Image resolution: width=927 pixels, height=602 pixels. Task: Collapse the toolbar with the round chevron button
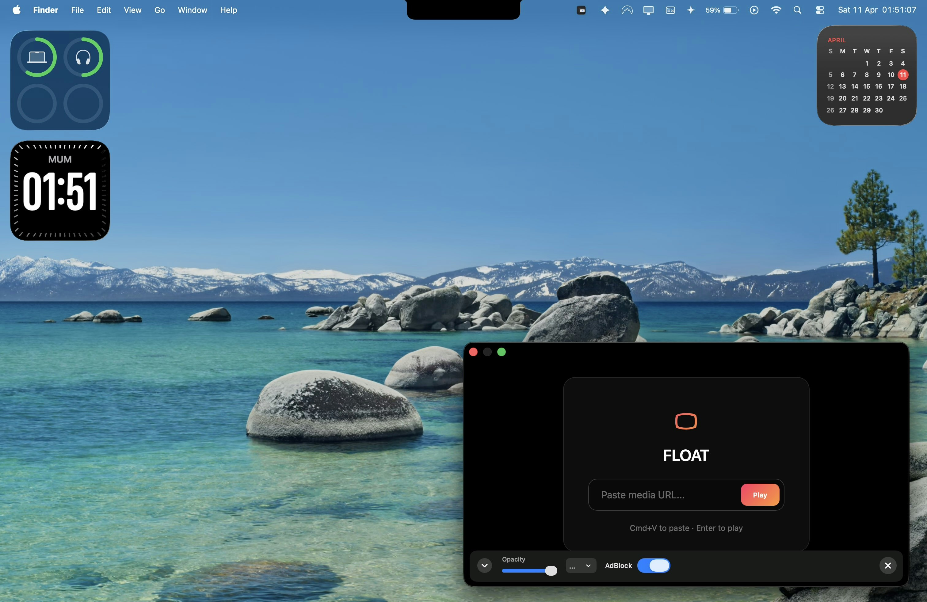click(484, 566)
